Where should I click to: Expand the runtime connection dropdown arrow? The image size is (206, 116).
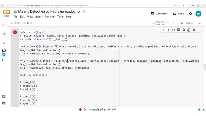point(173,23)
